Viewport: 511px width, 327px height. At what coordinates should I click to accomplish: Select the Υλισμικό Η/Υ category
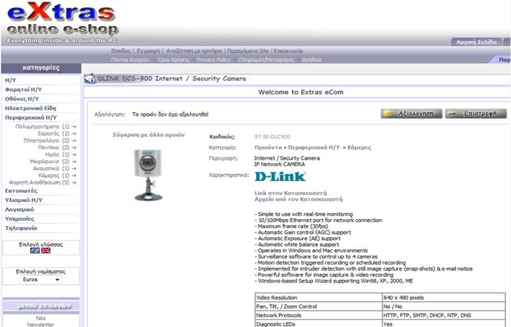tap(23, 200)
